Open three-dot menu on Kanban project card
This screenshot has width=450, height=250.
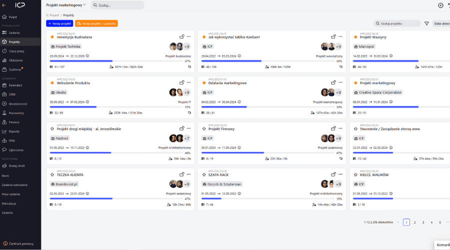(340, 36)
